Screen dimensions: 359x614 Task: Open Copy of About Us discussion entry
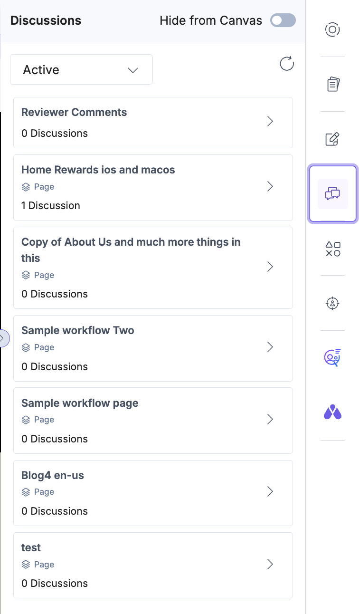153,267
